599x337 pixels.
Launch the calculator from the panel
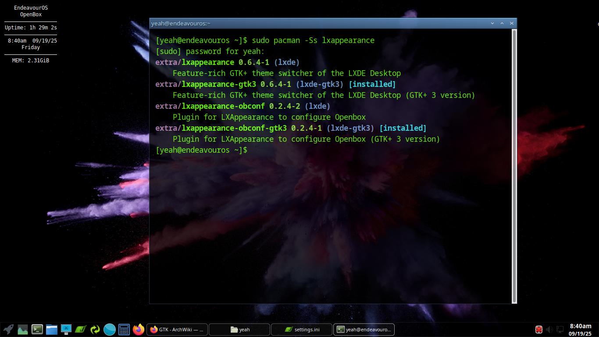[124, 329]
